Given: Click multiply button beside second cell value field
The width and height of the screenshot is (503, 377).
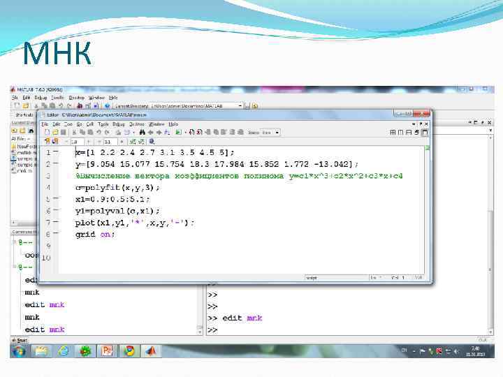Looking at the screenshot, I should pos(122,142).
